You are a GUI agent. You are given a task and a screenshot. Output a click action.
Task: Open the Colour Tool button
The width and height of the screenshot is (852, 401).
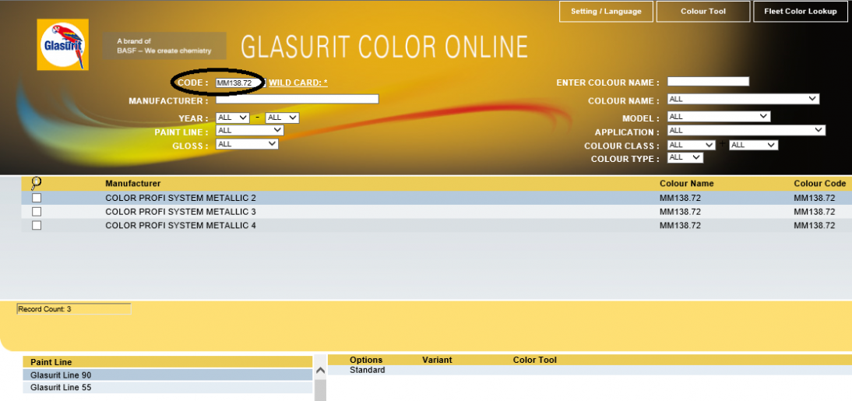[703, 12]
